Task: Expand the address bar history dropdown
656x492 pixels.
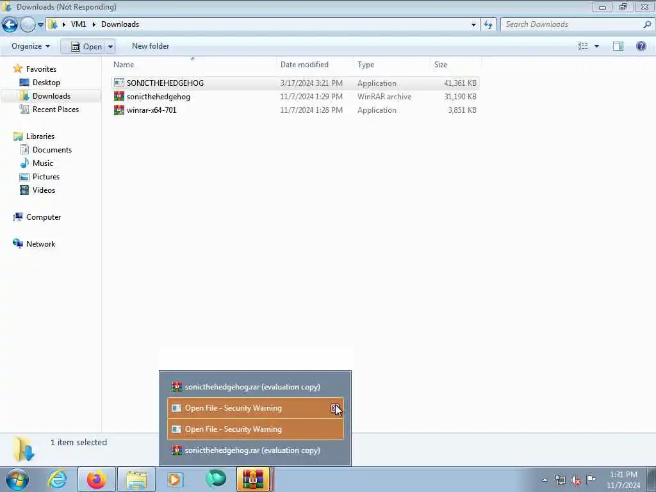Action: pyautogui.click(x=473, y=25)
